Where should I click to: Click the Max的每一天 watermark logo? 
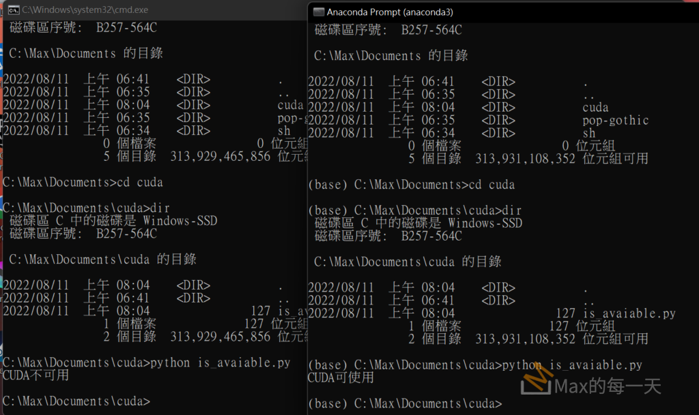pyautogui.click(x=591, y=386)
